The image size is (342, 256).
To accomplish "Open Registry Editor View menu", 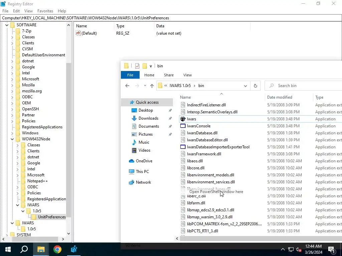I will (x=28, y=11).
